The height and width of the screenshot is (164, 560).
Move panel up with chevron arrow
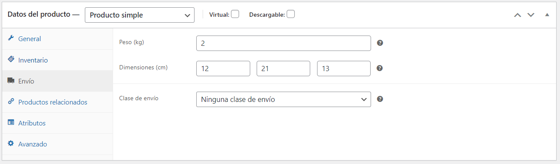(518, 15)
